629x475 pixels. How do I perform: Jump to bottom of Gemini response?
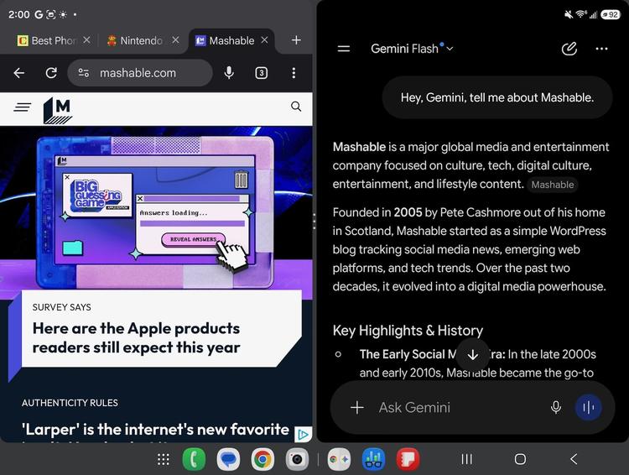tap(472, 355)
